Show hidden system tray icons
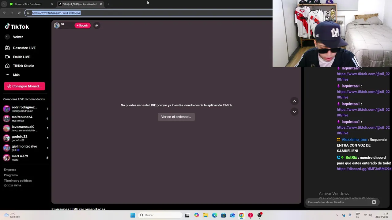This screenshot has width=392, height=220. (337, 215)
